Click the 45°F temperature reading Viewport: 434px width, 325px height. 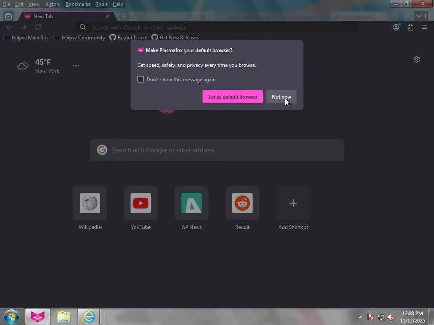[43, 62]
